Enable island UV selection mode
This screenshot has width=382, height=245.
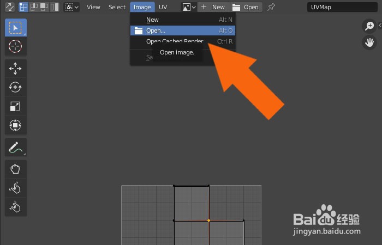[x=55, y=7]
